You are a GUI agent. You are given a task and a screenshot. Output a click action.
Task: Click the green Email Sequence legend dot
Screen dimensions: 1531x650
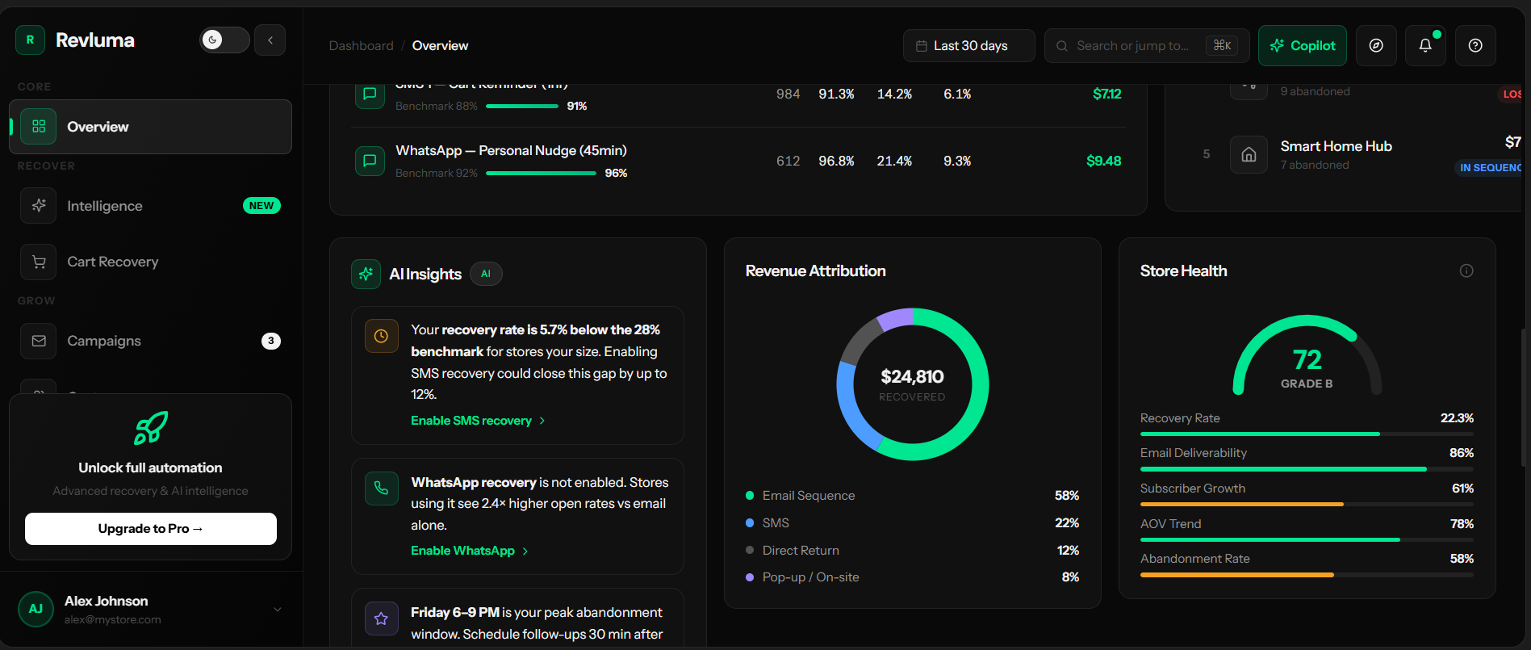click(750, 496)
